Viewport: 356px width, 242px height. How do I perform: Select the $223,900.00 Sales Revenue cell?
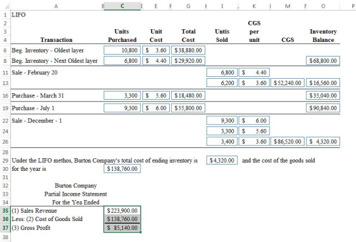(x=122, y=210)
